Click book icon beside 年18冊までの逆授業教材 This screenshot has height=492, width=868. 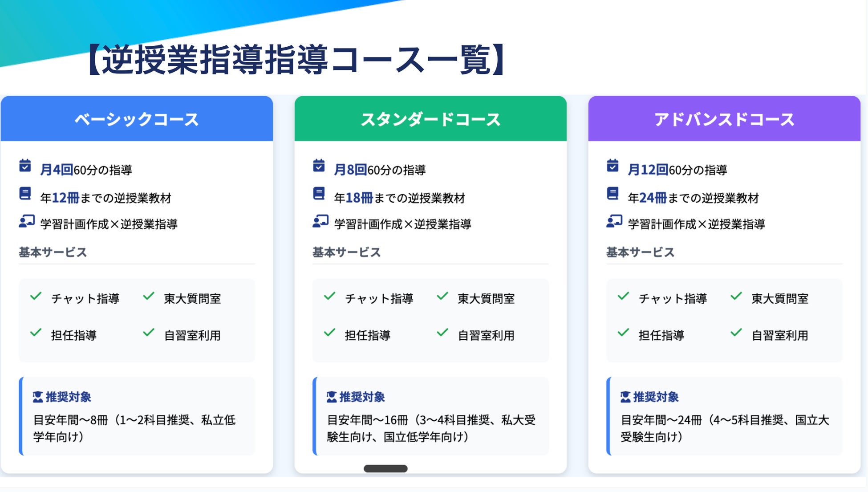319,194
